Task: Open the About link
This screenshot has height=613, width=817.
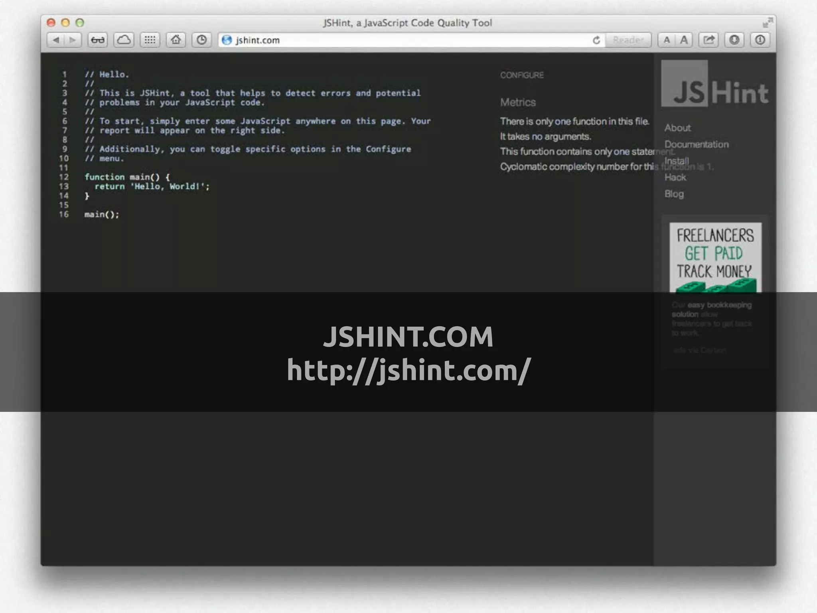Action: click(x=677, y=128)
